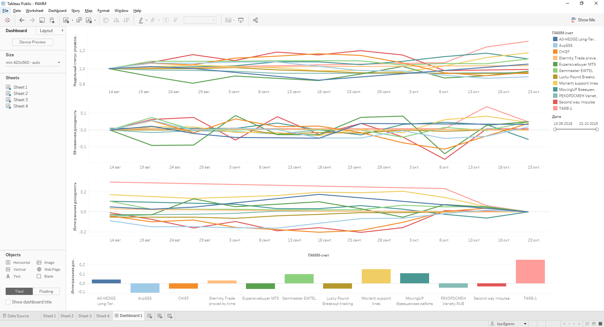
Task: Select the Tiled layout toggle
Action: 19,291
